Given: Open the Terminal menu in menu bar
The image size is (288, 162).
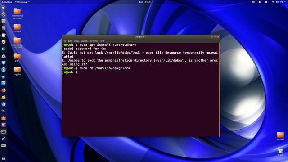Looking at the screenshot, I should point(94,41).
